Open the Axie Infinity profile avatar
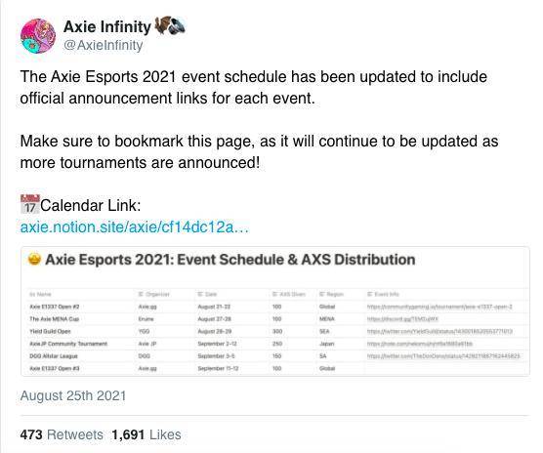The image size is (543, 453). click(38, 36)
